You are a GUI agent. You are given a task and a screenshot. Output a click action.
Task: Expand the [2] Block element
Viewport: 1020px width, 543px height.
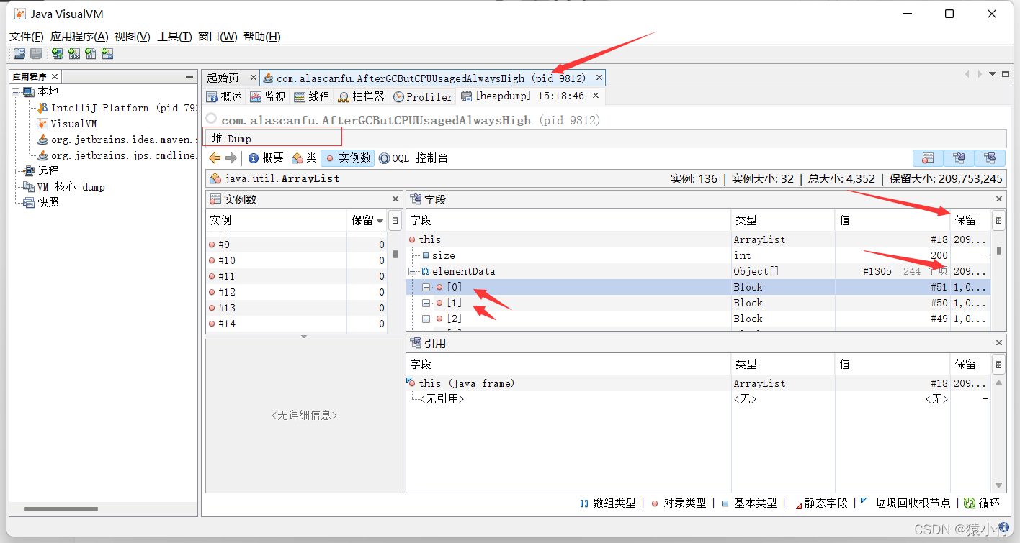click(426, 319)
